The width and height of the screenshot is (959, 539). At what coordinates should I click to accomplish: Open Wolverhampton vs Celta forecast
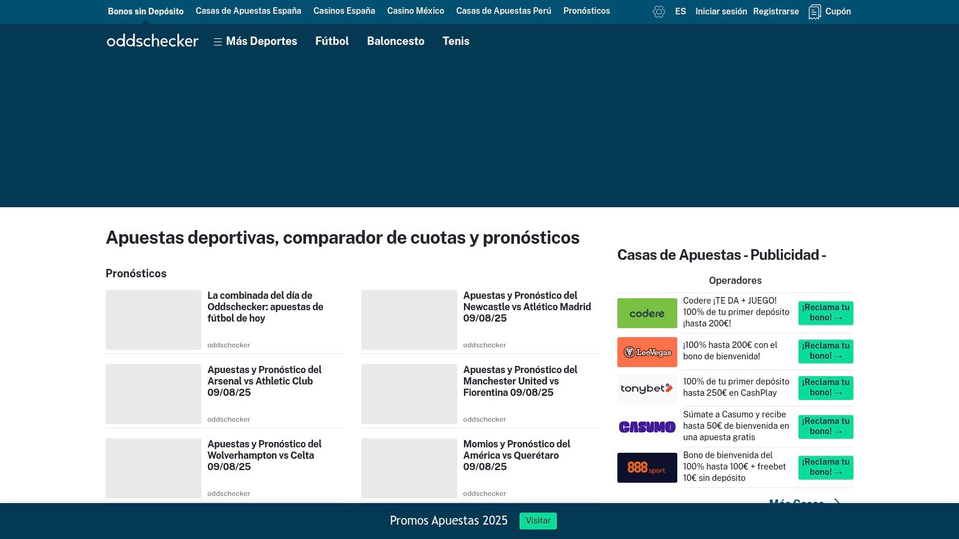(264, 455)
